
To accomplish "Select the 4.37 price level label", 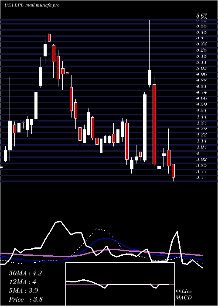I will [x=201, y=123].
